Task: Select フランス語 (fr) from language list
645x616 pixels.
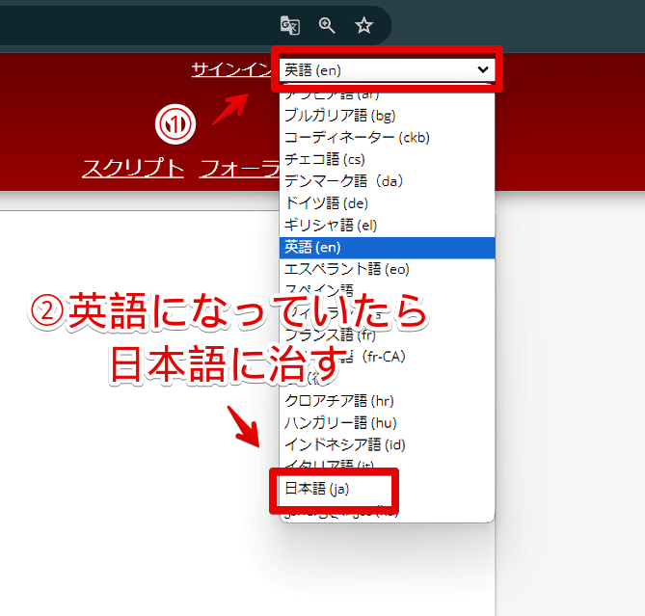Action: click(x=387, y=335)
